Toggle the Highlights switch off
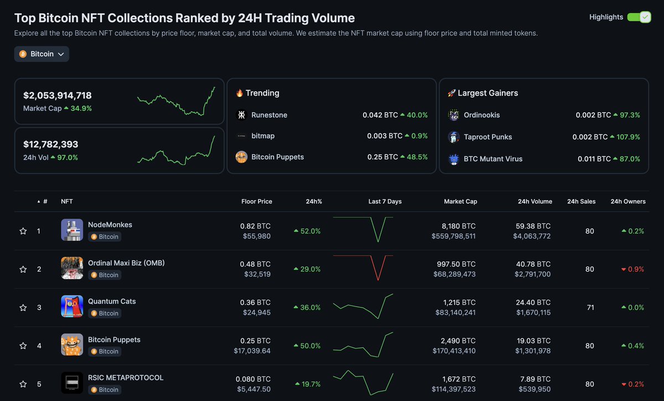Screen dimensions: 664x401 pos(639,17)
